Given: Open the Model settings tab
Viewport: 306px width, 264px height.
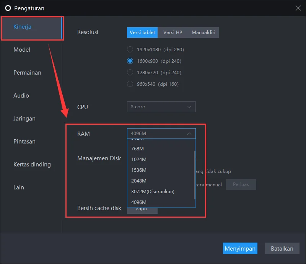Looking at the screenshot, I should coord(22,50).
